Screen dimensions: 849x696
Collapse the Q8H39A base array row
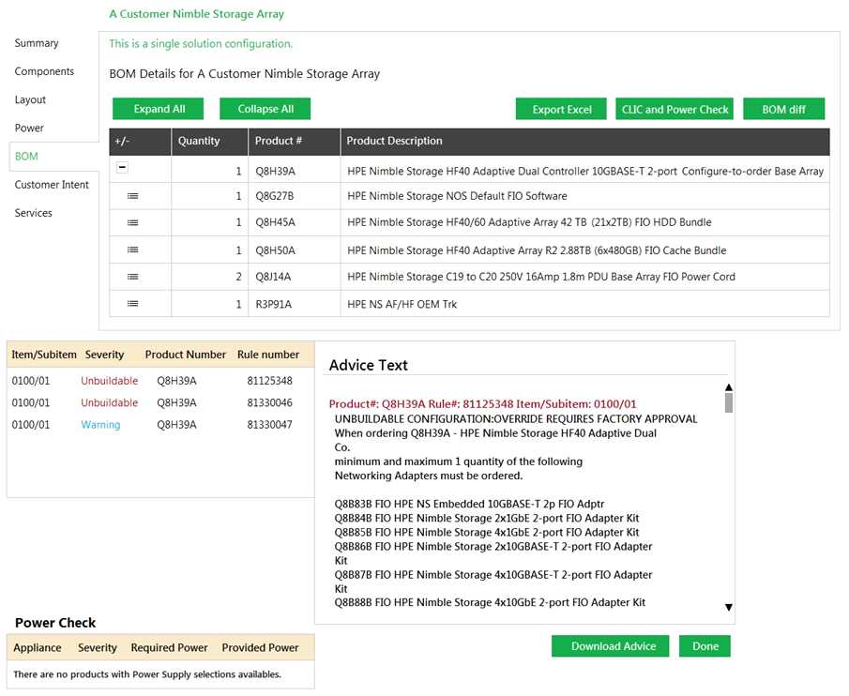click(x=122, y=167)
